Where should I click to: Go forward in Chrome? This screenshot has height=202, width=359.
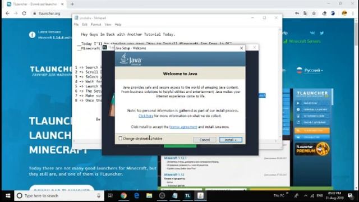point(16,13)
